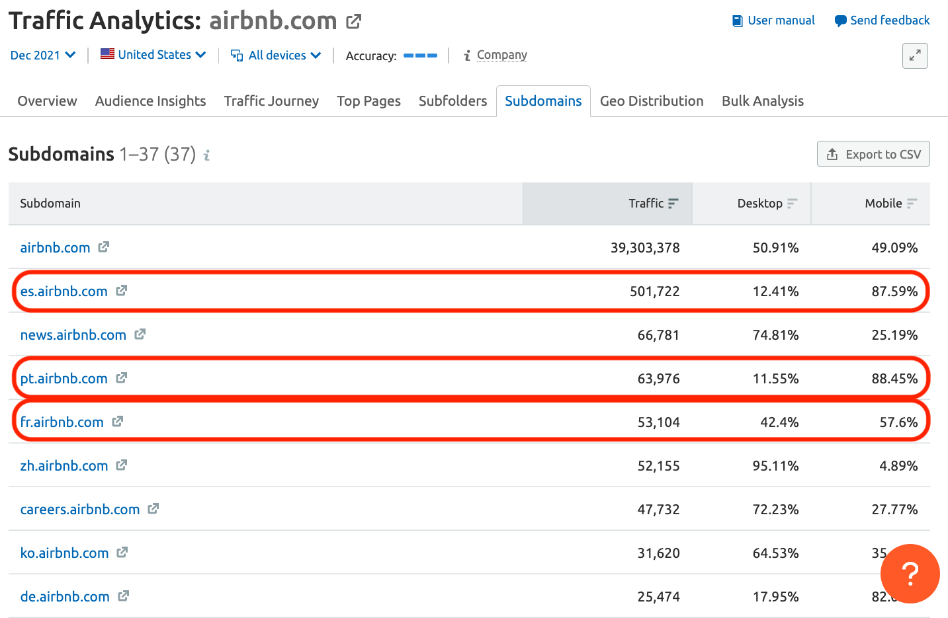Open the pt.airbnb.com subdomain link
The image size is (948, 618).
coord(64,379)
